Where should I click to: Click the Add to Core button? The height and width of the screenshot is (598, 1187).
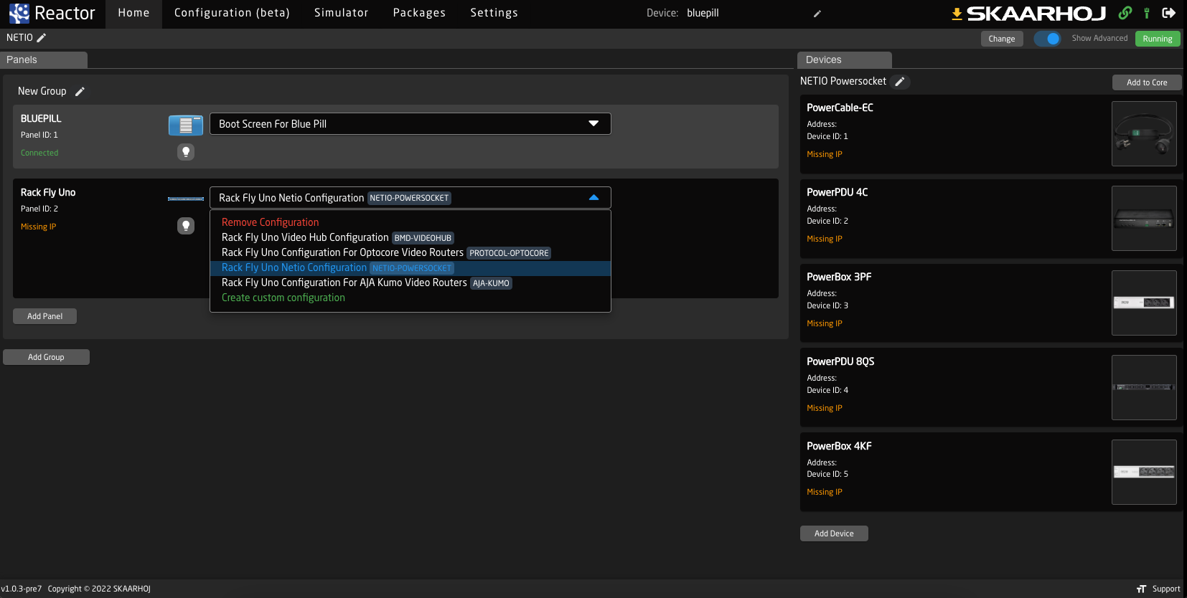1147,82
